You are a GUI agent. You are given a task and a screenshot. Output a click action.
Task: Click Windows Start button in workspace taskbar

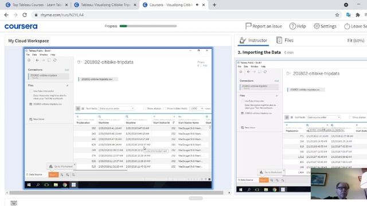pyautogui.click(x=29, y=185)
